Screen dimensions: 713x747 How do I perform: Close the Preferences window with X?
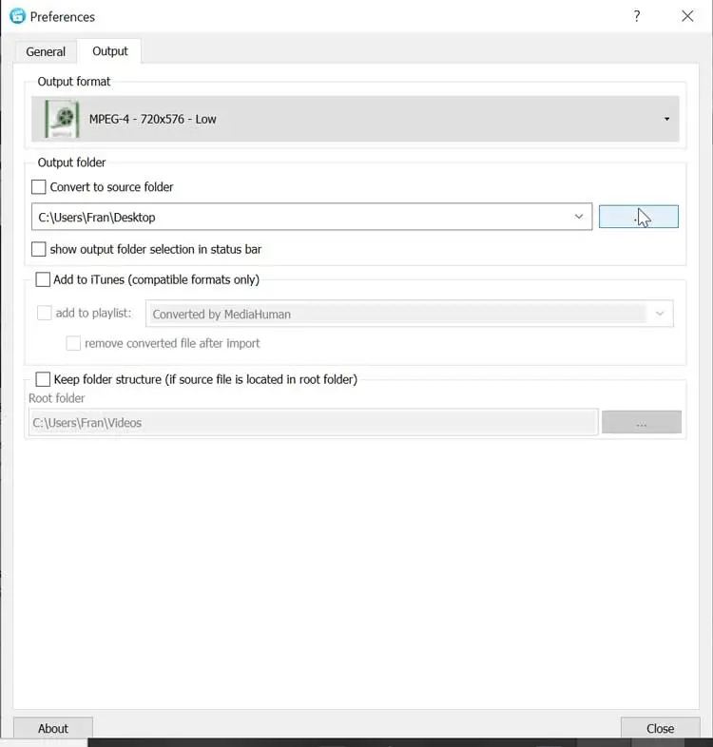click(x=687, y=16)
